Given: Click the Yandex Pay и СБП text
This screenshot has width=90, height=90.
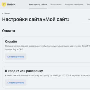Looking at the screenshot, I should [14, 49].
